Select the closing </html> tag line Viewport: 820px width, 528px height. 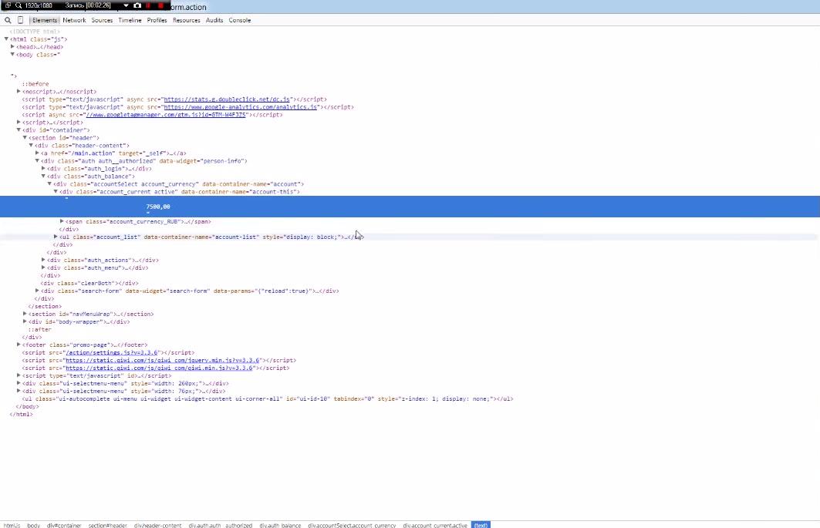coord(21,415)
